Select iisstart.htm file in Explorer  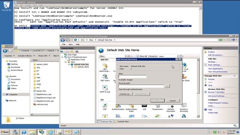41,91
